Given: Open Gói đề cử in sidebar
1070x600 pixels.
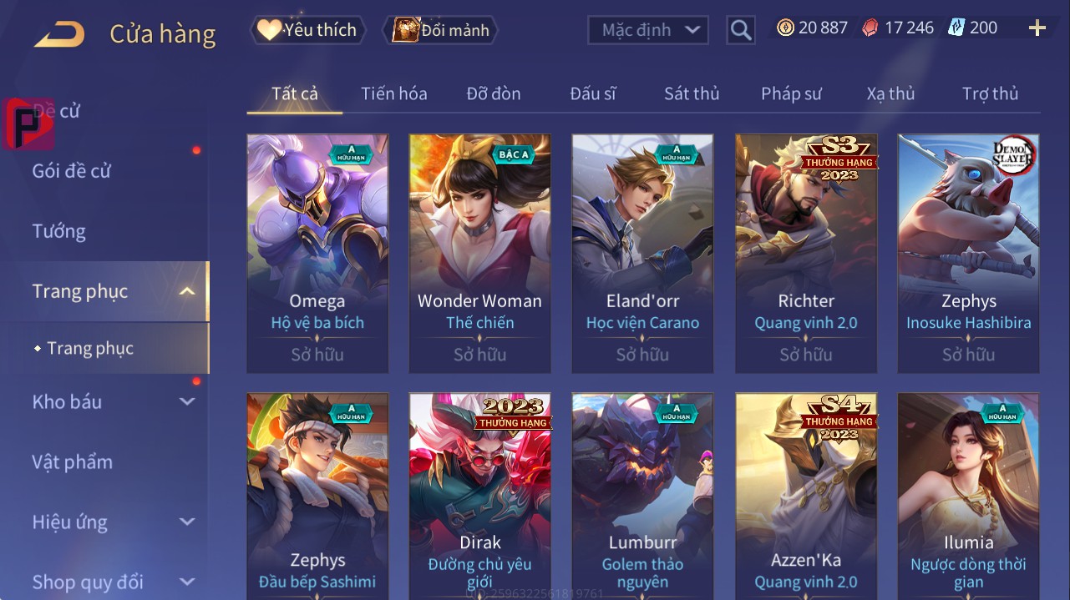Looking at the screenshot, I should pos(72,171).
